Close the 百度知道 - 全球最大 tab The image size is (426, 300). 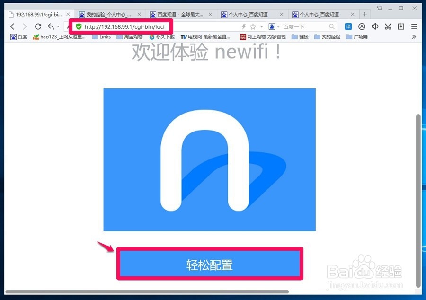point(210,14)
